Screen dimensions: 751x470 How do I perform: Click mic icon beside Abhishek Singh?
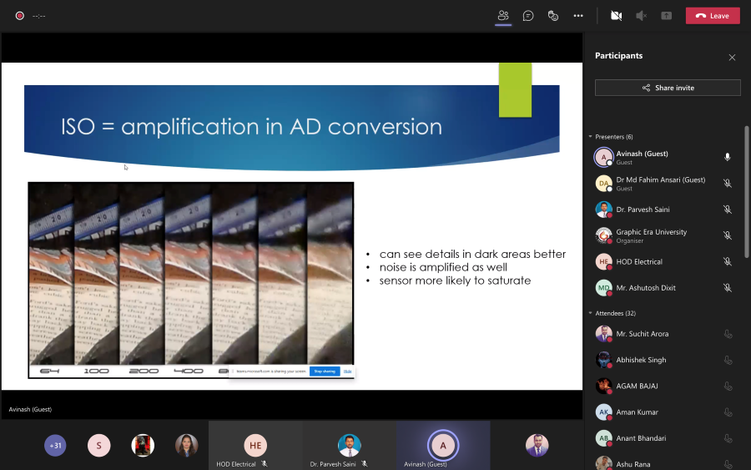point(728,360)
